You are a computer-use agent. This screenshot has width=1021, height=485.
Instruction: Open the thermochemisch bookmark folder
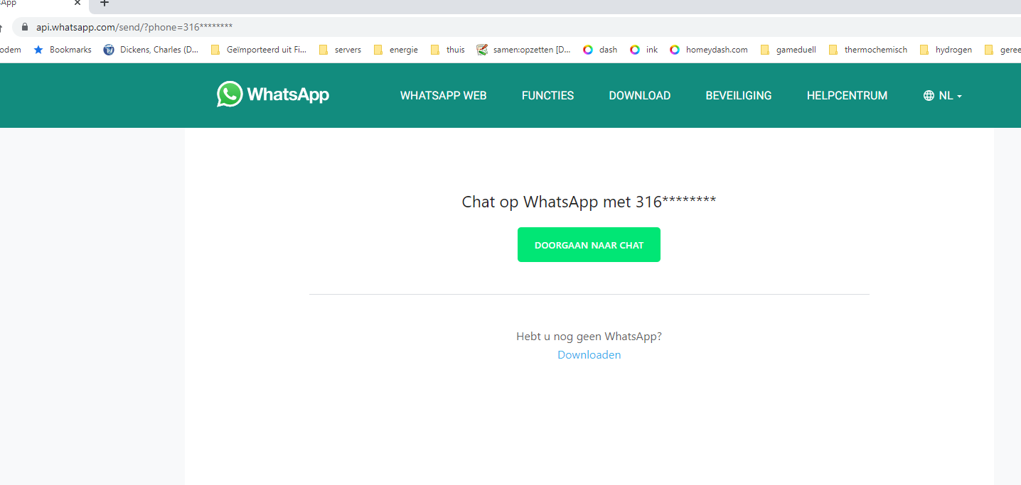(867, 50)
